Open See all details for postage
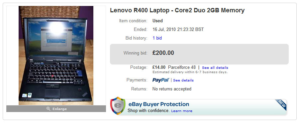This screenshot has height=124, width=299. point(215,68)
